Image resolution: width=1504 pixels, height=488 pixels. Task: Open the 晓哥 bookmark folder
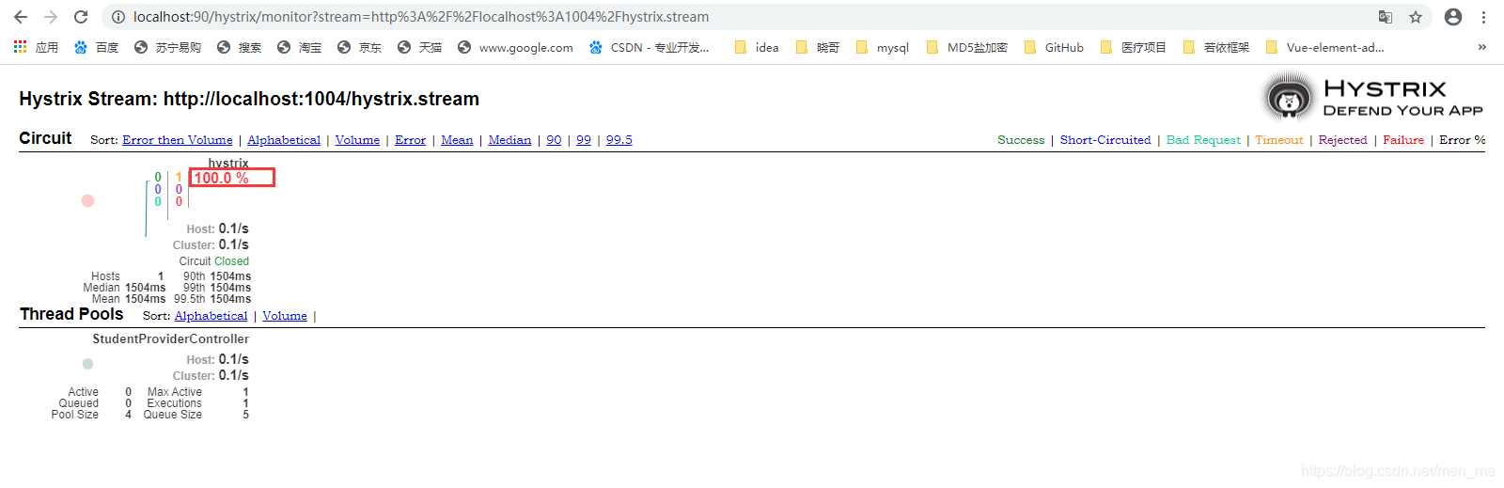coord(817,47)
